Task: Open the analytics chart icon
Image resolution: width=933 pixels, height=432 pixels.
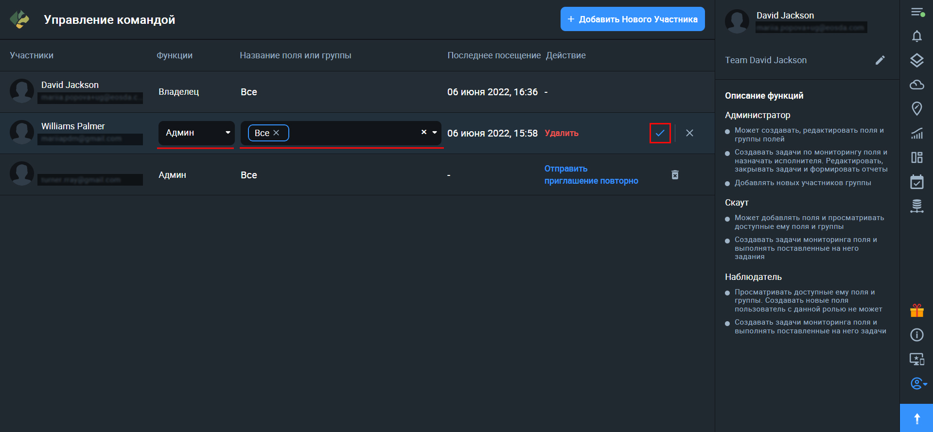Action: pos(916,133)
